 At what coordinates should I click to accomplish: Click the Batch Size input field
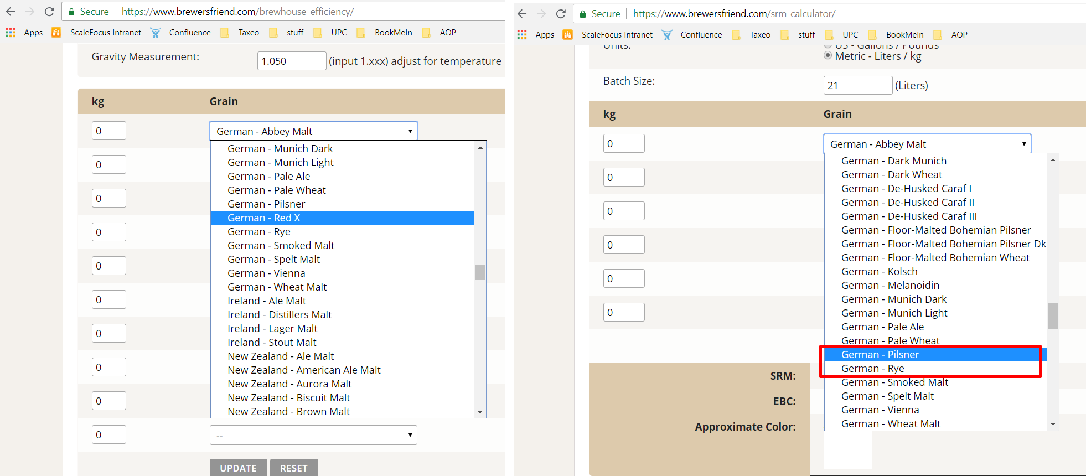point(857,85)
